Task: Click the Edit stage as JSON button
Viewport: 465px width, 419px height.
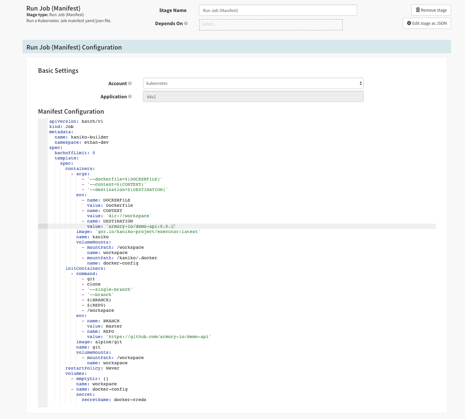Action: [426, 23]
